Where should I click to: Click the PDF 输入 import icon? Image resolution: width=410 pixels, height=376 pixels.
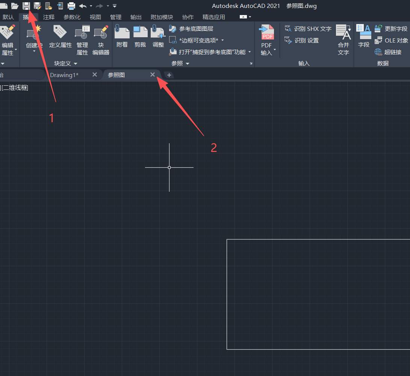[267, 40]
